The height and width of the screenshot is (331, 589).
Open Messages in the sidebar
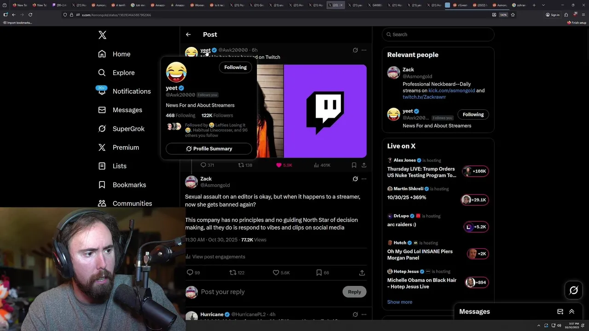(x=120, y=110)
